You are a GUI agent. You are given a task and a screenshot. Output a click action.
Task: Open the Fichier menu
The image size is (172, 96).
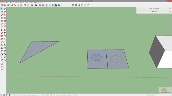coord(2,3)
